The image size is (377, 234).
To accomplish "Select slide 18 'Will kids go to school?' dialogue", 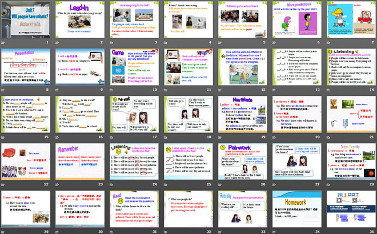I will point(188,114).
